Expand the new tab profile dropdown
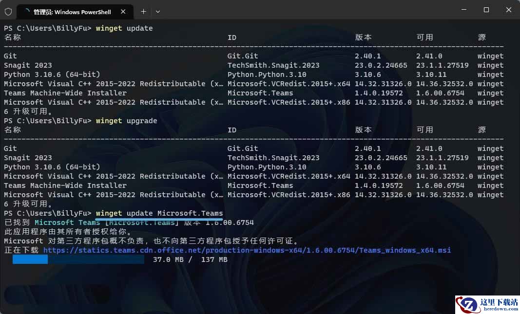This screenshot has width=520, height=314. (x=158, y=12)
